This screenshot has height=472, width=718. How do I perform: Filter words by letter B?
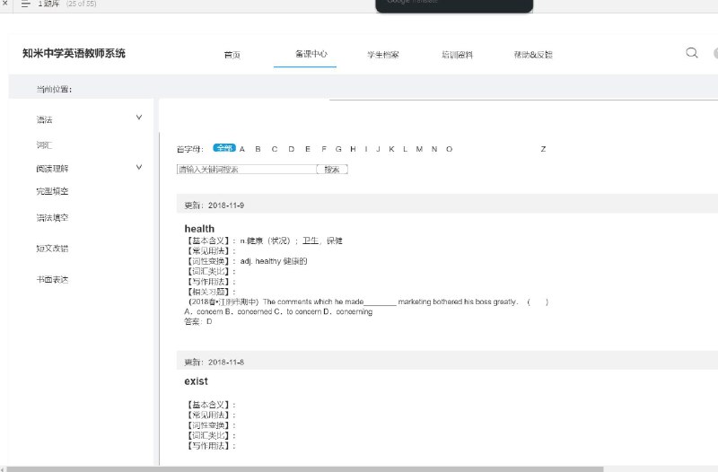258,149
